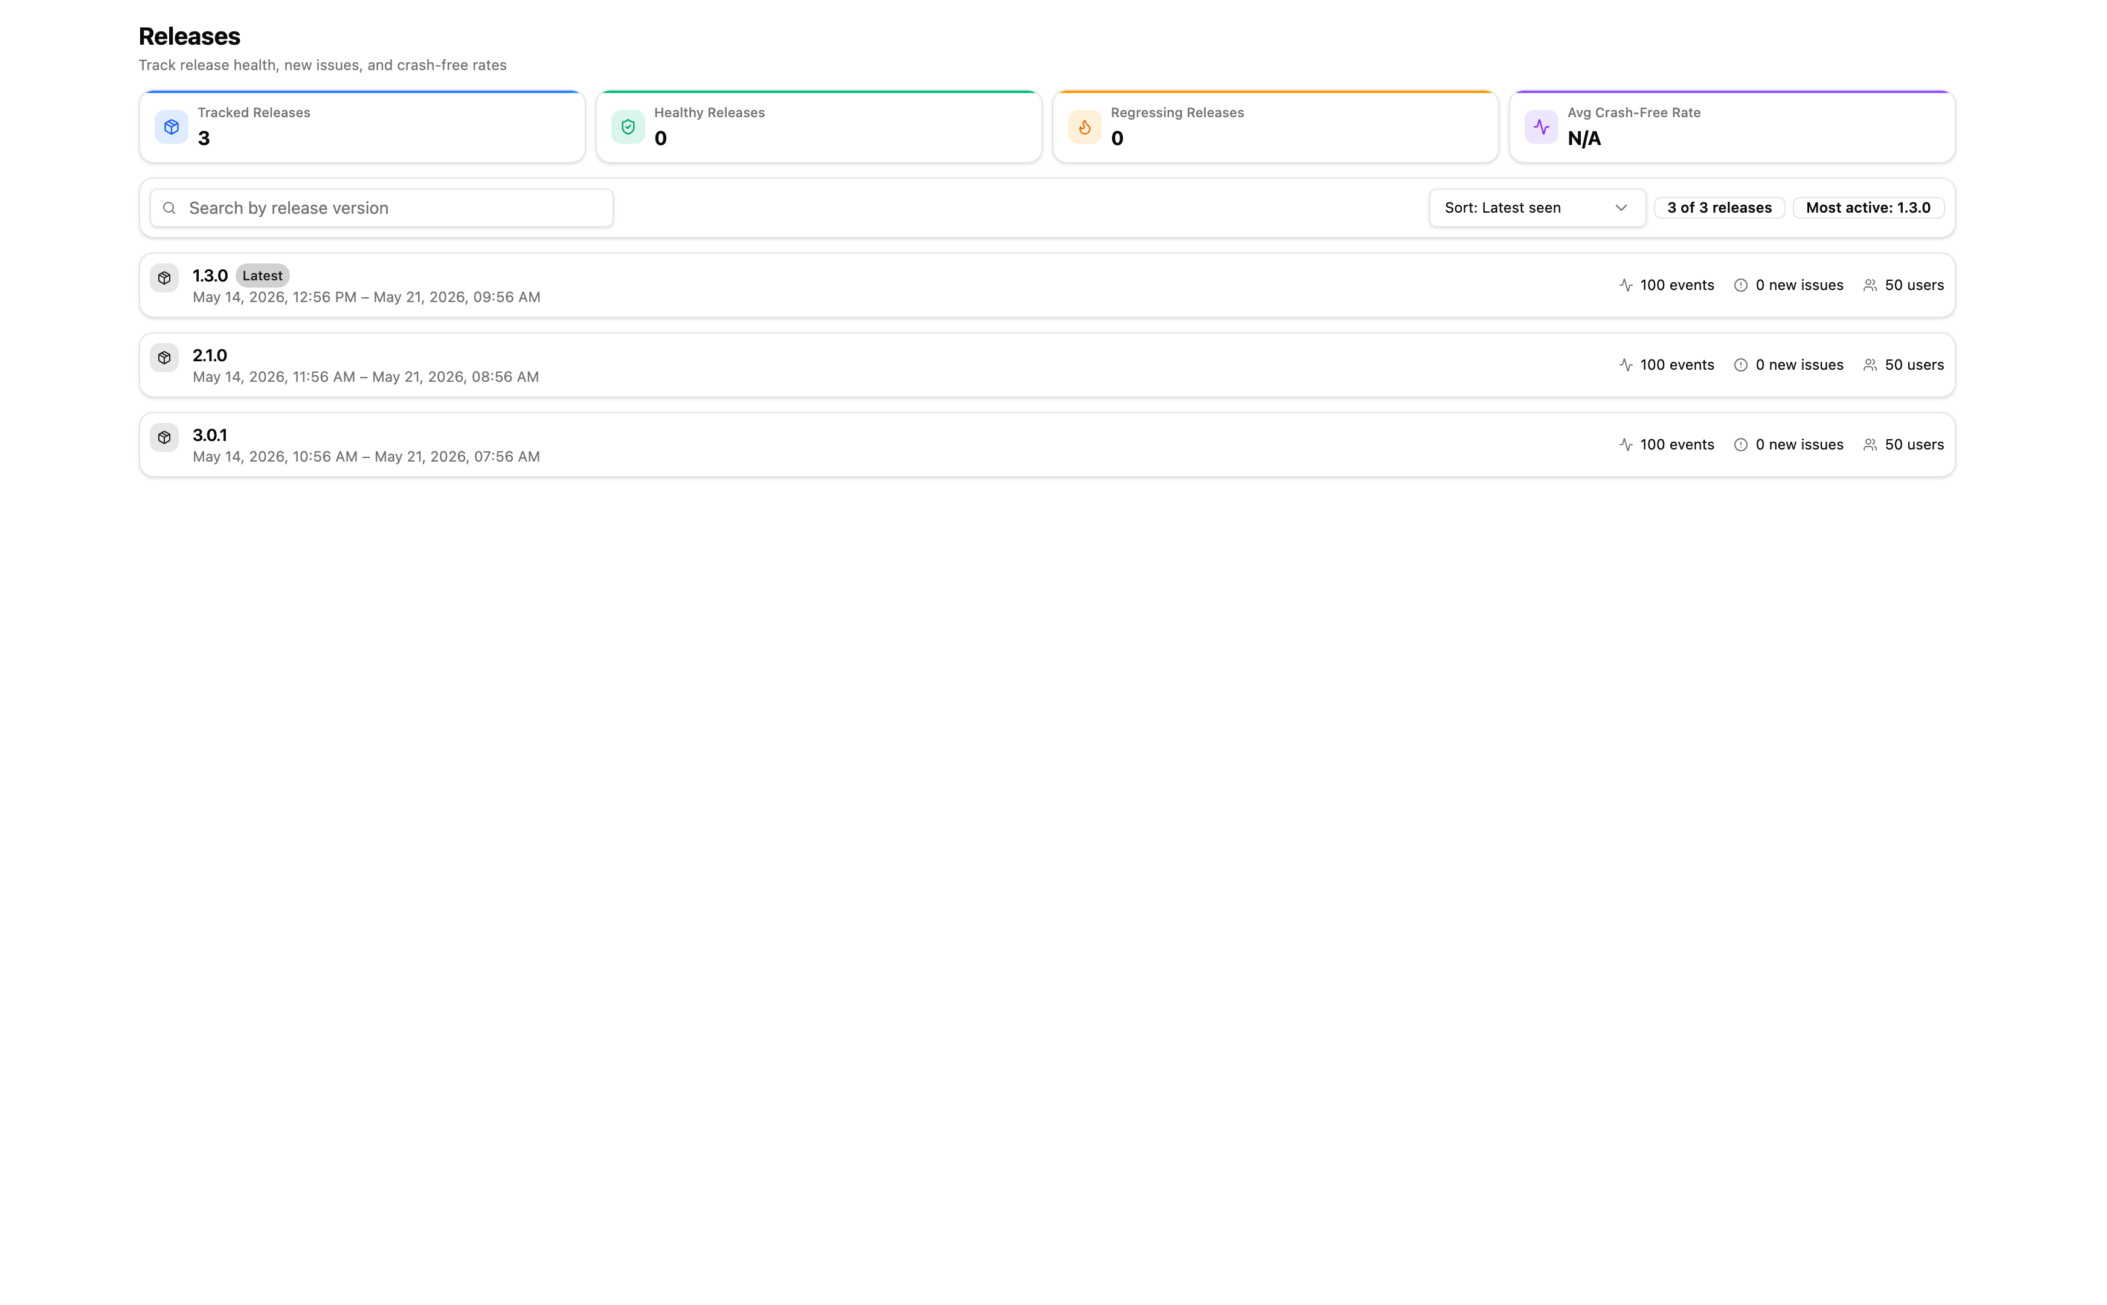The width and height of the screenshot is (2107, 1305).
Task: Select the Regressing Releases card label
Action: coord(1177,112)
